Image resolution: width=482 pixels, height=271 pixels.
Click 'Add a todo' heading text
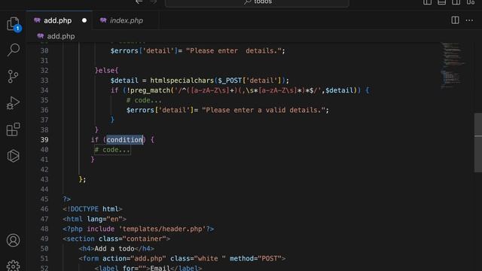(x=114, y=248)
